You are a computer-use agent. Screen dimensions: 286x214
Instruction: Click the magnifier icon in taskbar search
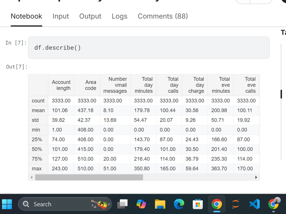point(26,204)
